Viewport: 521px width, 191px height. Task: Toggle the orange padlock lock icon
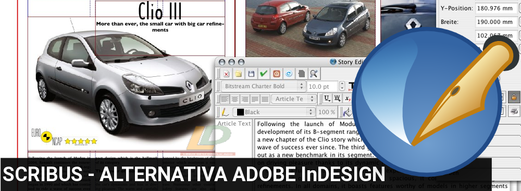[x=514, y=98]
